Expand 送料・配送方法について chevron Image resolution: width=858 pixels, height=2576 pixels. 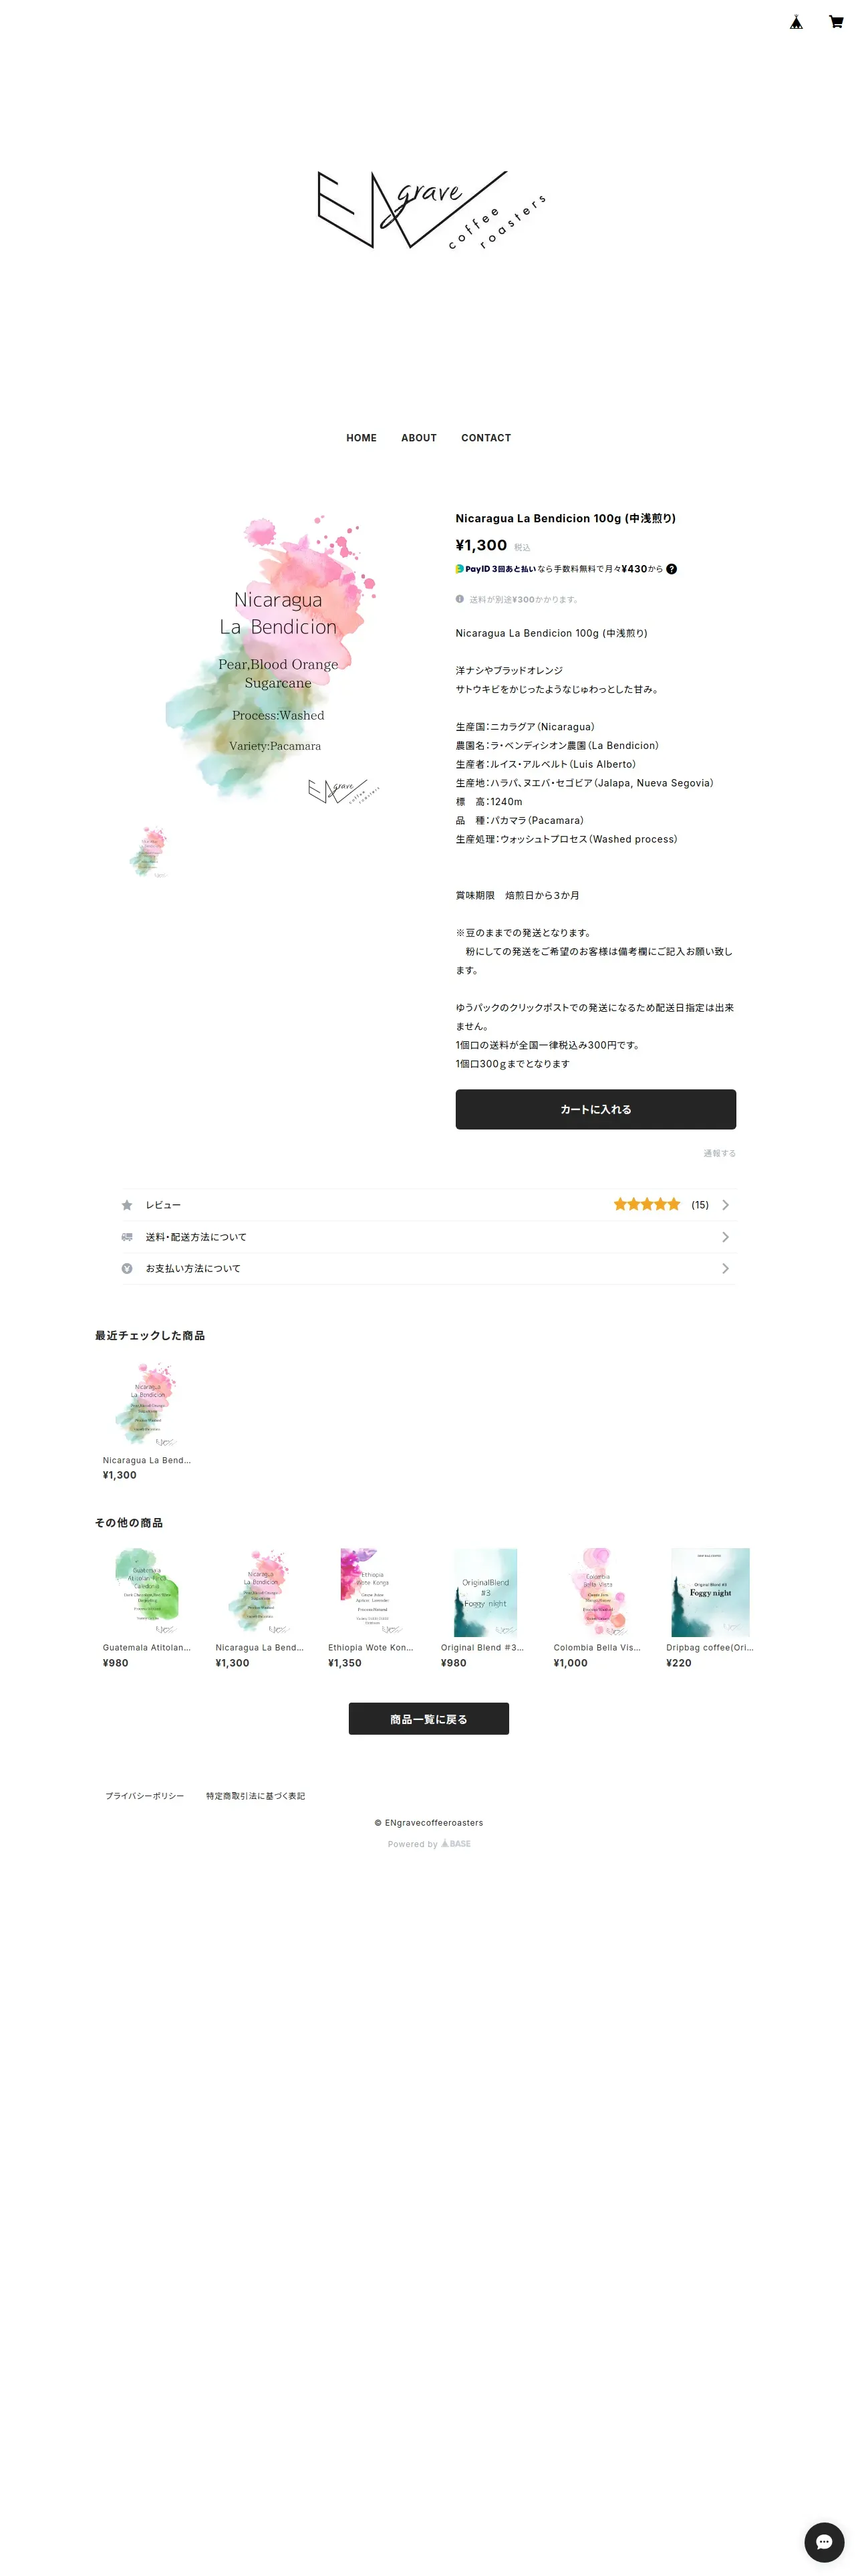coord(725,1237)
